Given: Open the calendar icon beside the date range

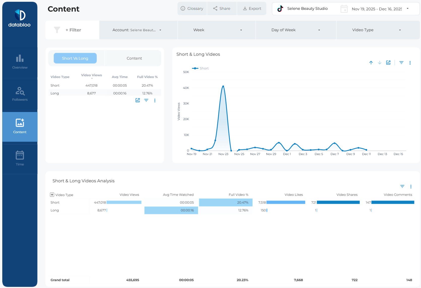Looking at the screenshot, I should pyautogui.click(x=344, y=8).
